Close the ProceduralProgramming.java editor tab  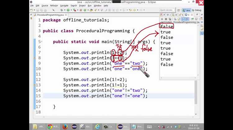click(66, 15)
